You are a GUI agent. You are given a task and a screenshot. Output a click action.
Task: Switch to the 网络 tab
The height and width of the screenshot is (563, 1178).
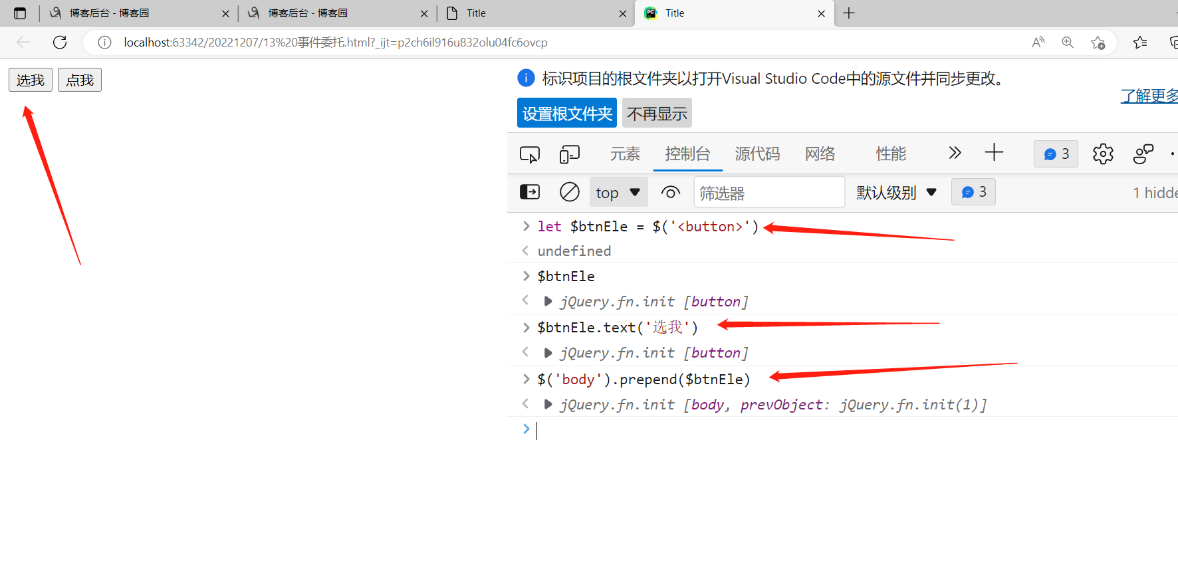point(820,154)
